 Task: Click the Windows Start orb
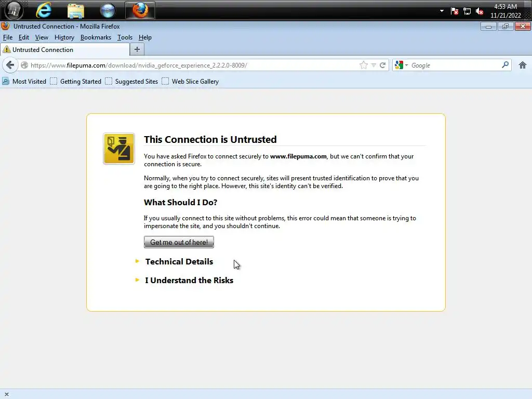point(14,10)
